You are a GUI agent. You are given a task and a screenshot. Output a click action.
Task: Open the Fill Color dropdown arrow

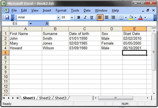coord(135,17)
